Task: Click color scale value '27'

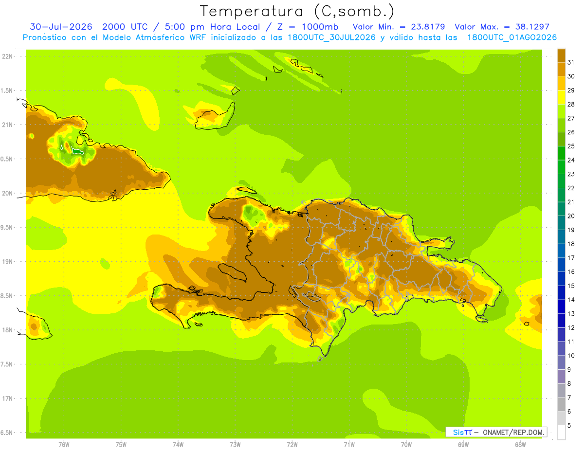Action: [x=571, y=118]
